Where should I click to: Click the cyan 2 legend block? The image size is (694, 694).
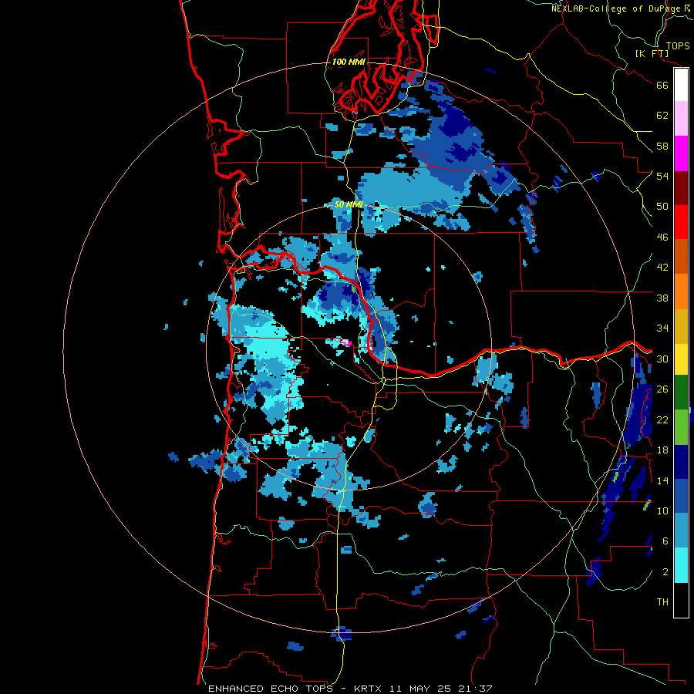[x=681, y=565]
